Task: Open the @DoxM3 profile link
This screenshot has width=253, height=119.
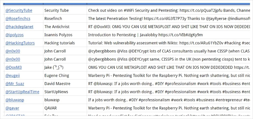Action: tap(13, 67)
